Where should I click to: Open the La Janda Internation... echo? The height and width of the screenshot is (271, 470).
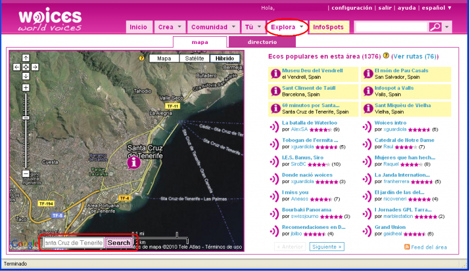click(403, 175)
